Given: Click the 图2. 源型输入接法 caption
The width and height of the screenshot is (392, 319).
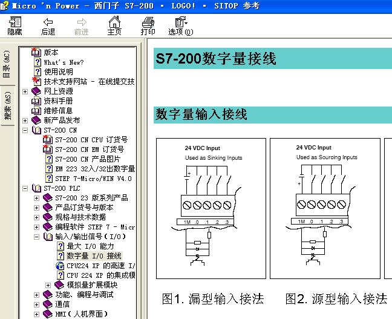Looking at the screenshot, I should coord(336,298).
